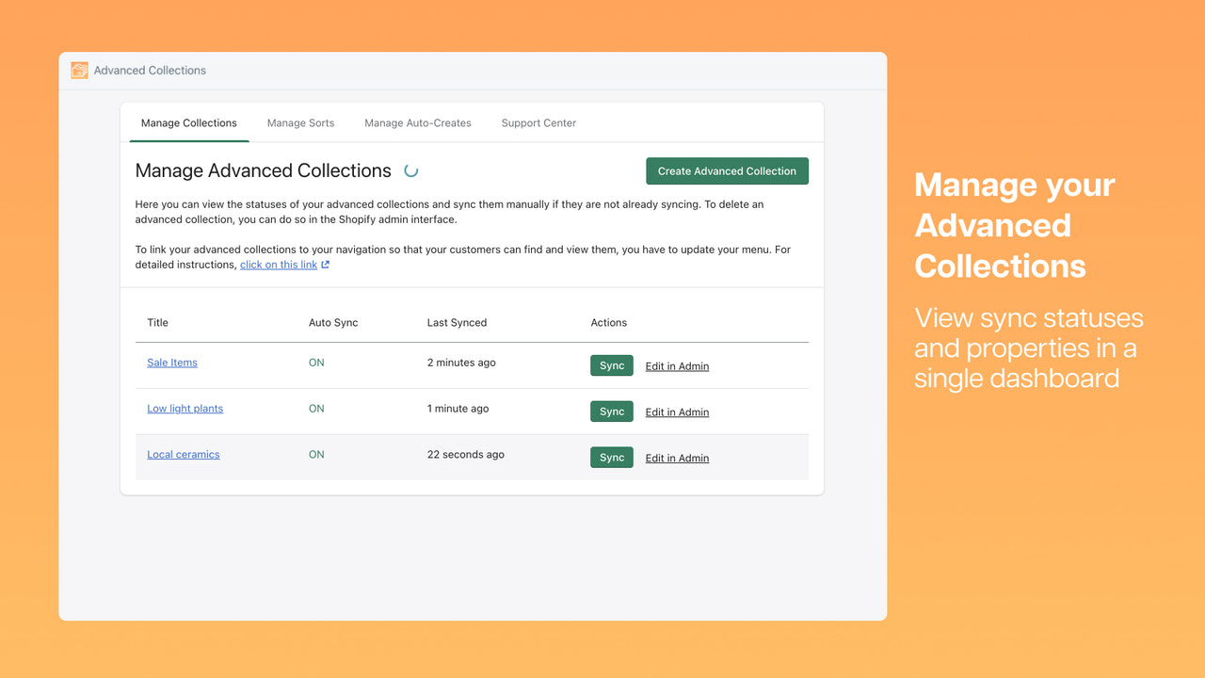Toggle Auto Sync ON for Sale Items

coord(315,363)
